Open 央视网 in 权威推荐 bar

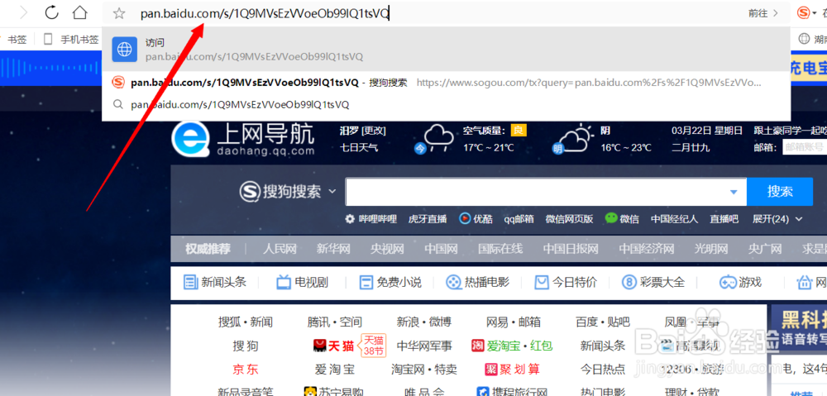point(387,249)
